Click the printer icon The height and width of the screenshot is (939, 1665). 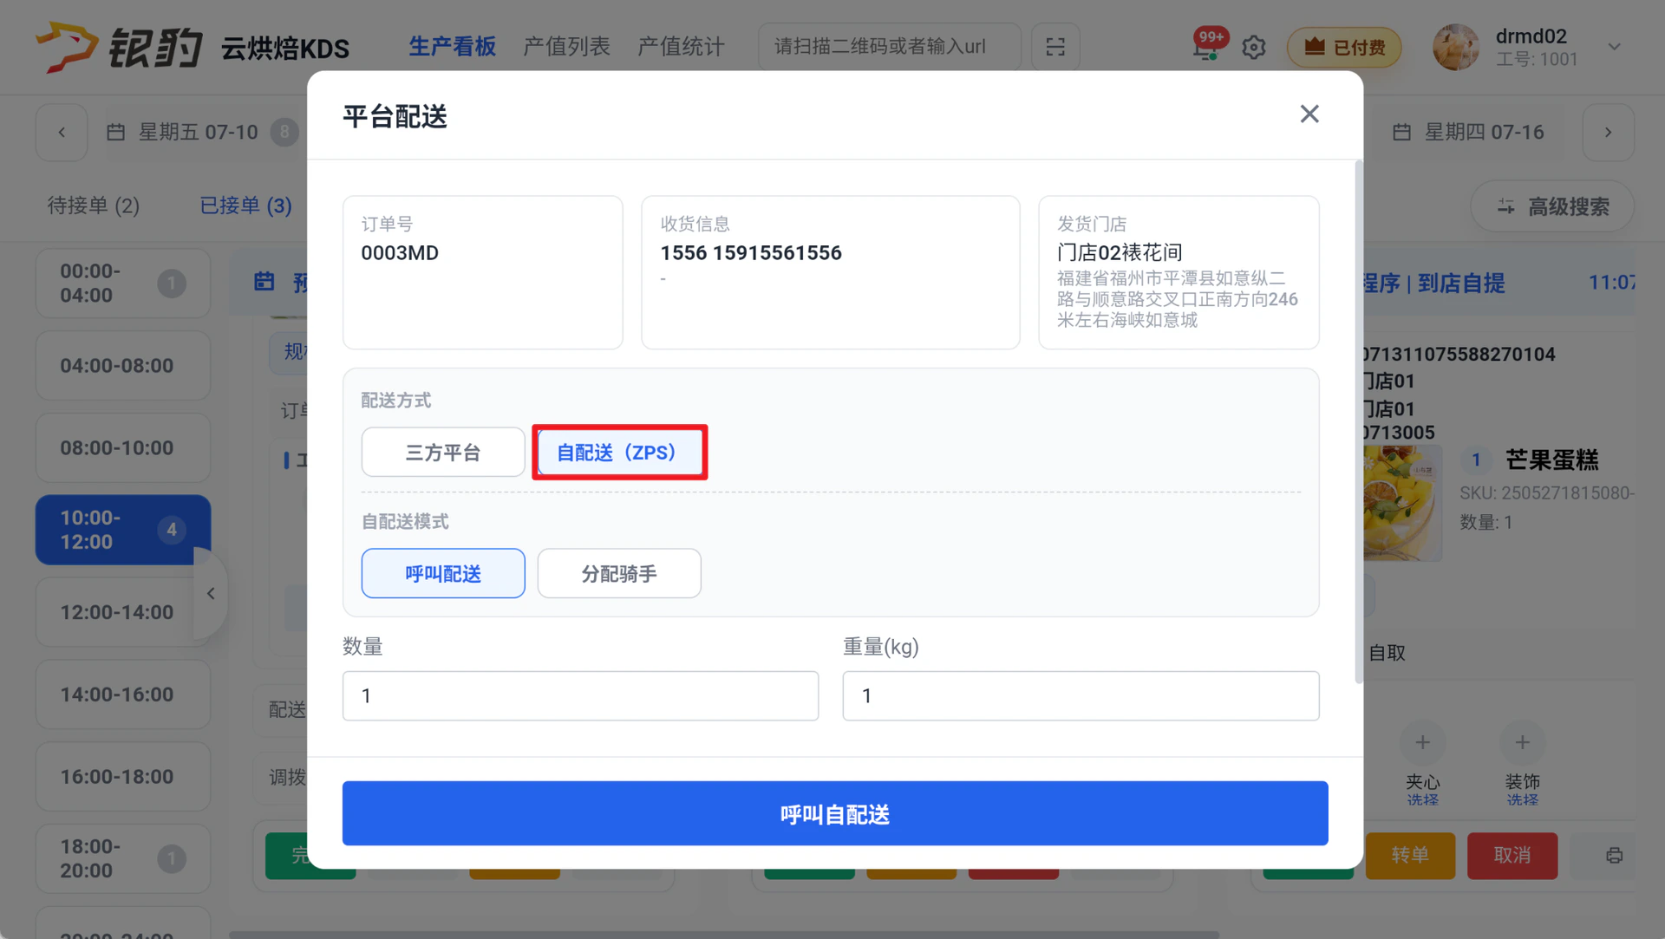pos(1614,856)
